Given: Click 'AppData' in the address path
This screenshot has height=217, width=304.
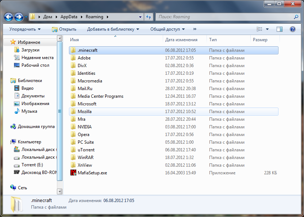Looking at the screenshot, I should click(69, 17).
